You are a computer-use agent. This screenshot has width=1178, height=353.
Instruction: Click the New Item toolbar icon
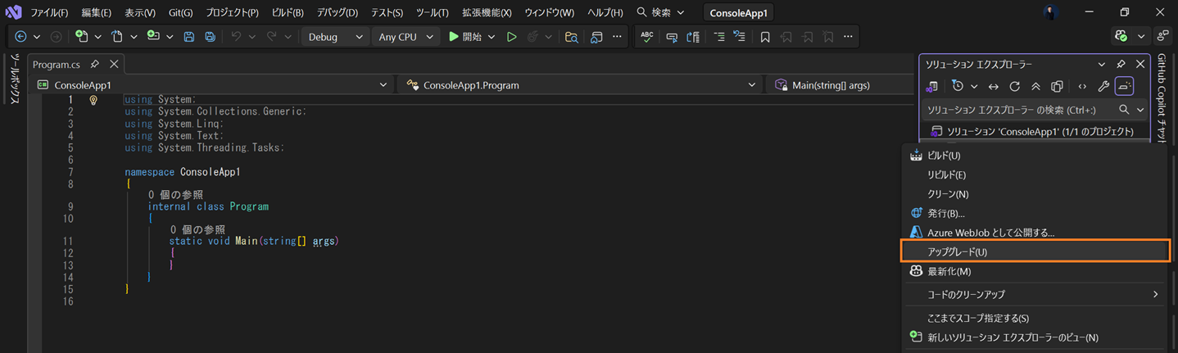click(x=81, y=37)
